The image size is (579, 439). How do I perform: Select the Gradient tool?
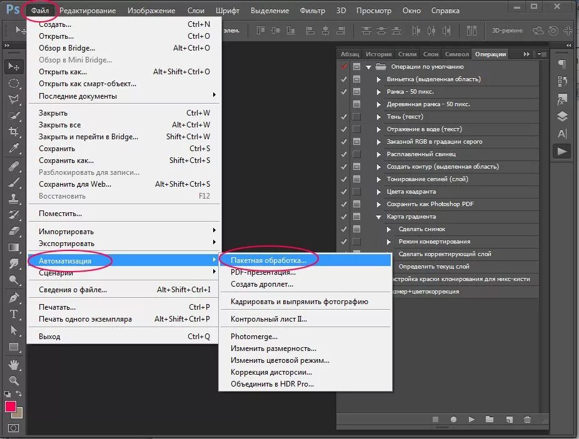(x=14, y=247)
